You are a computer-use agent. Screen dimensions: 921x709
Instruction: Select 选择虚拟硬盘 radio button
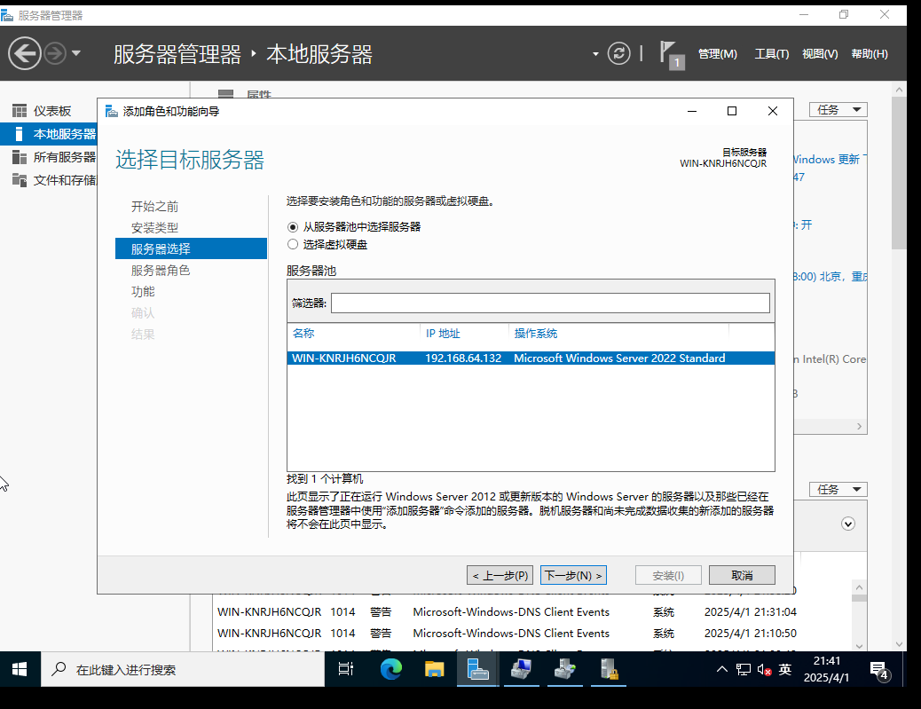pyautogui.click(x=293, y=244)
